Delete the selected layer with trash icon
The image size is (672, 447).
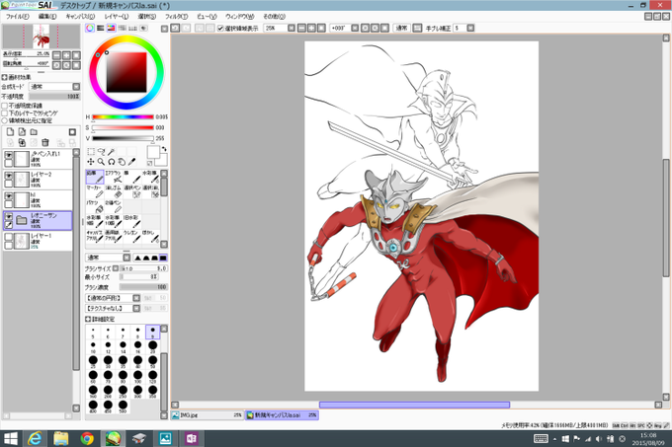coord(45,142)
